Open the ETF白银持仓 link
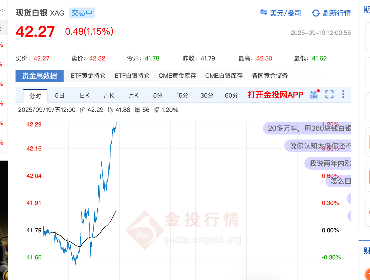The image size is (370, 280). click(132, 76)
